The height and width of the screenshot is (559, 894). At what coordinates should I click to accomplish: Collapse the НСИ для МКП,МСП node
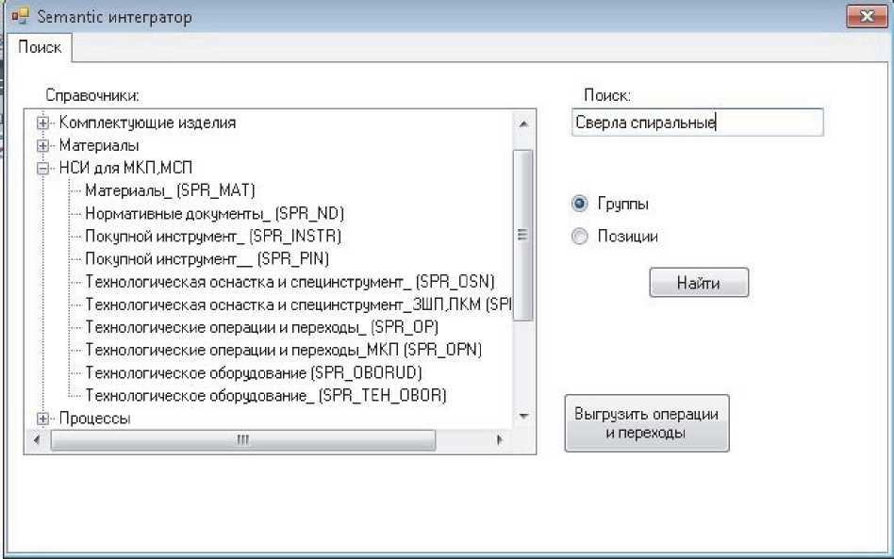click(x=42, y=169)
